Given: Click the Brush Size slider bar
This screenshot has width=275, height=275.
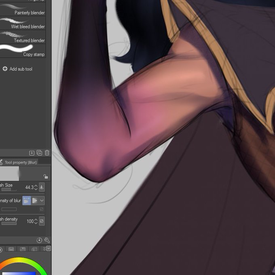Looking at the screenshot, I should 9,190.
